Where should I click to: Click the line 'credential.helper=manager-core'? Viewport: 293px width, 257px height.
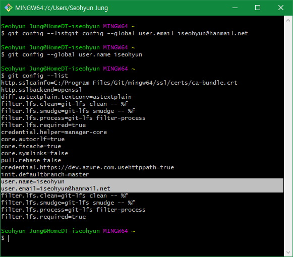click(x=54, y=132)
